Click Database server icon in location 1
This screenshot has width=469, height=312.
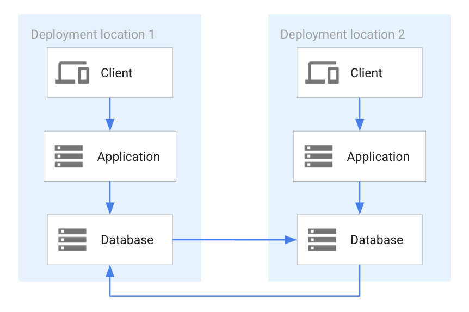(72, 240)
